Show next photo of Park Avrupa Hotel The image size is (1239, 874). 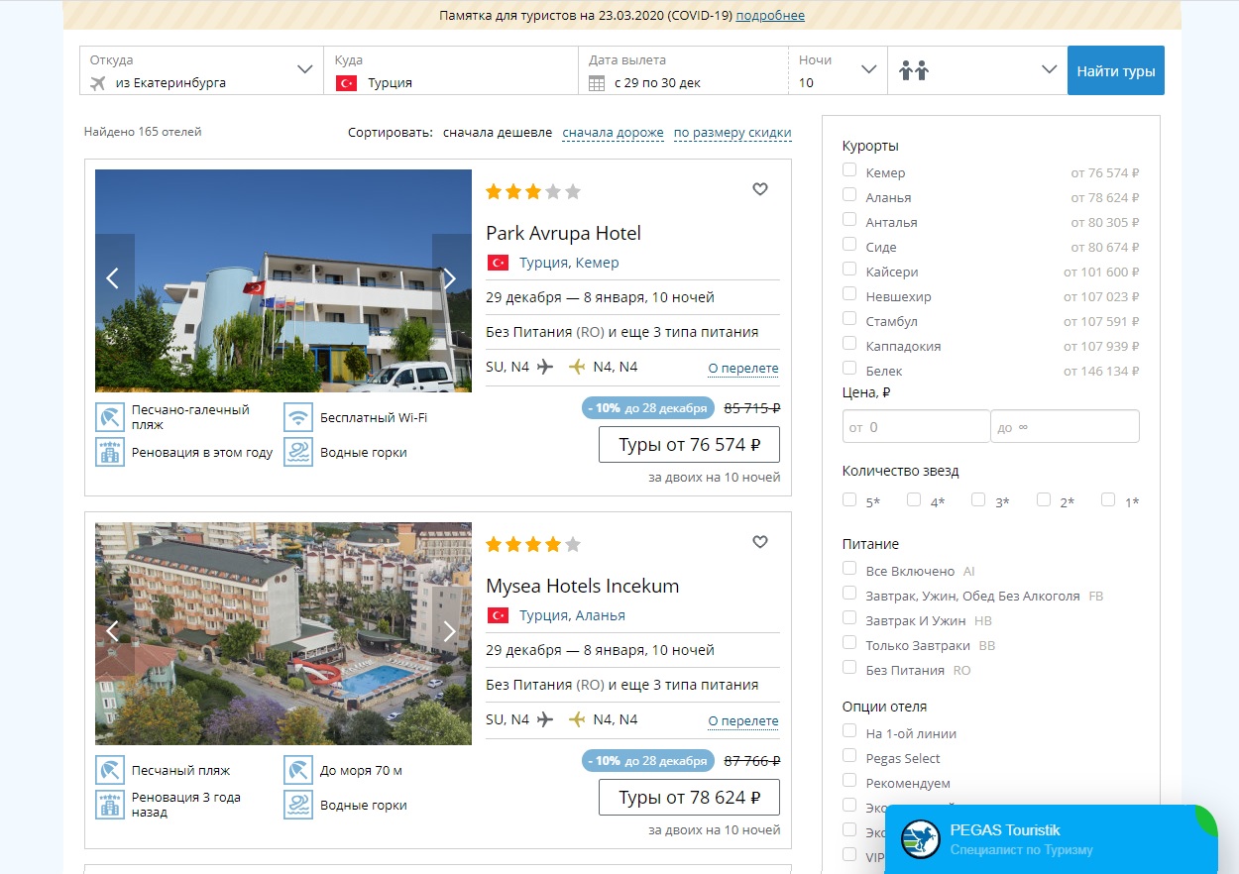(x=451, y=278)
